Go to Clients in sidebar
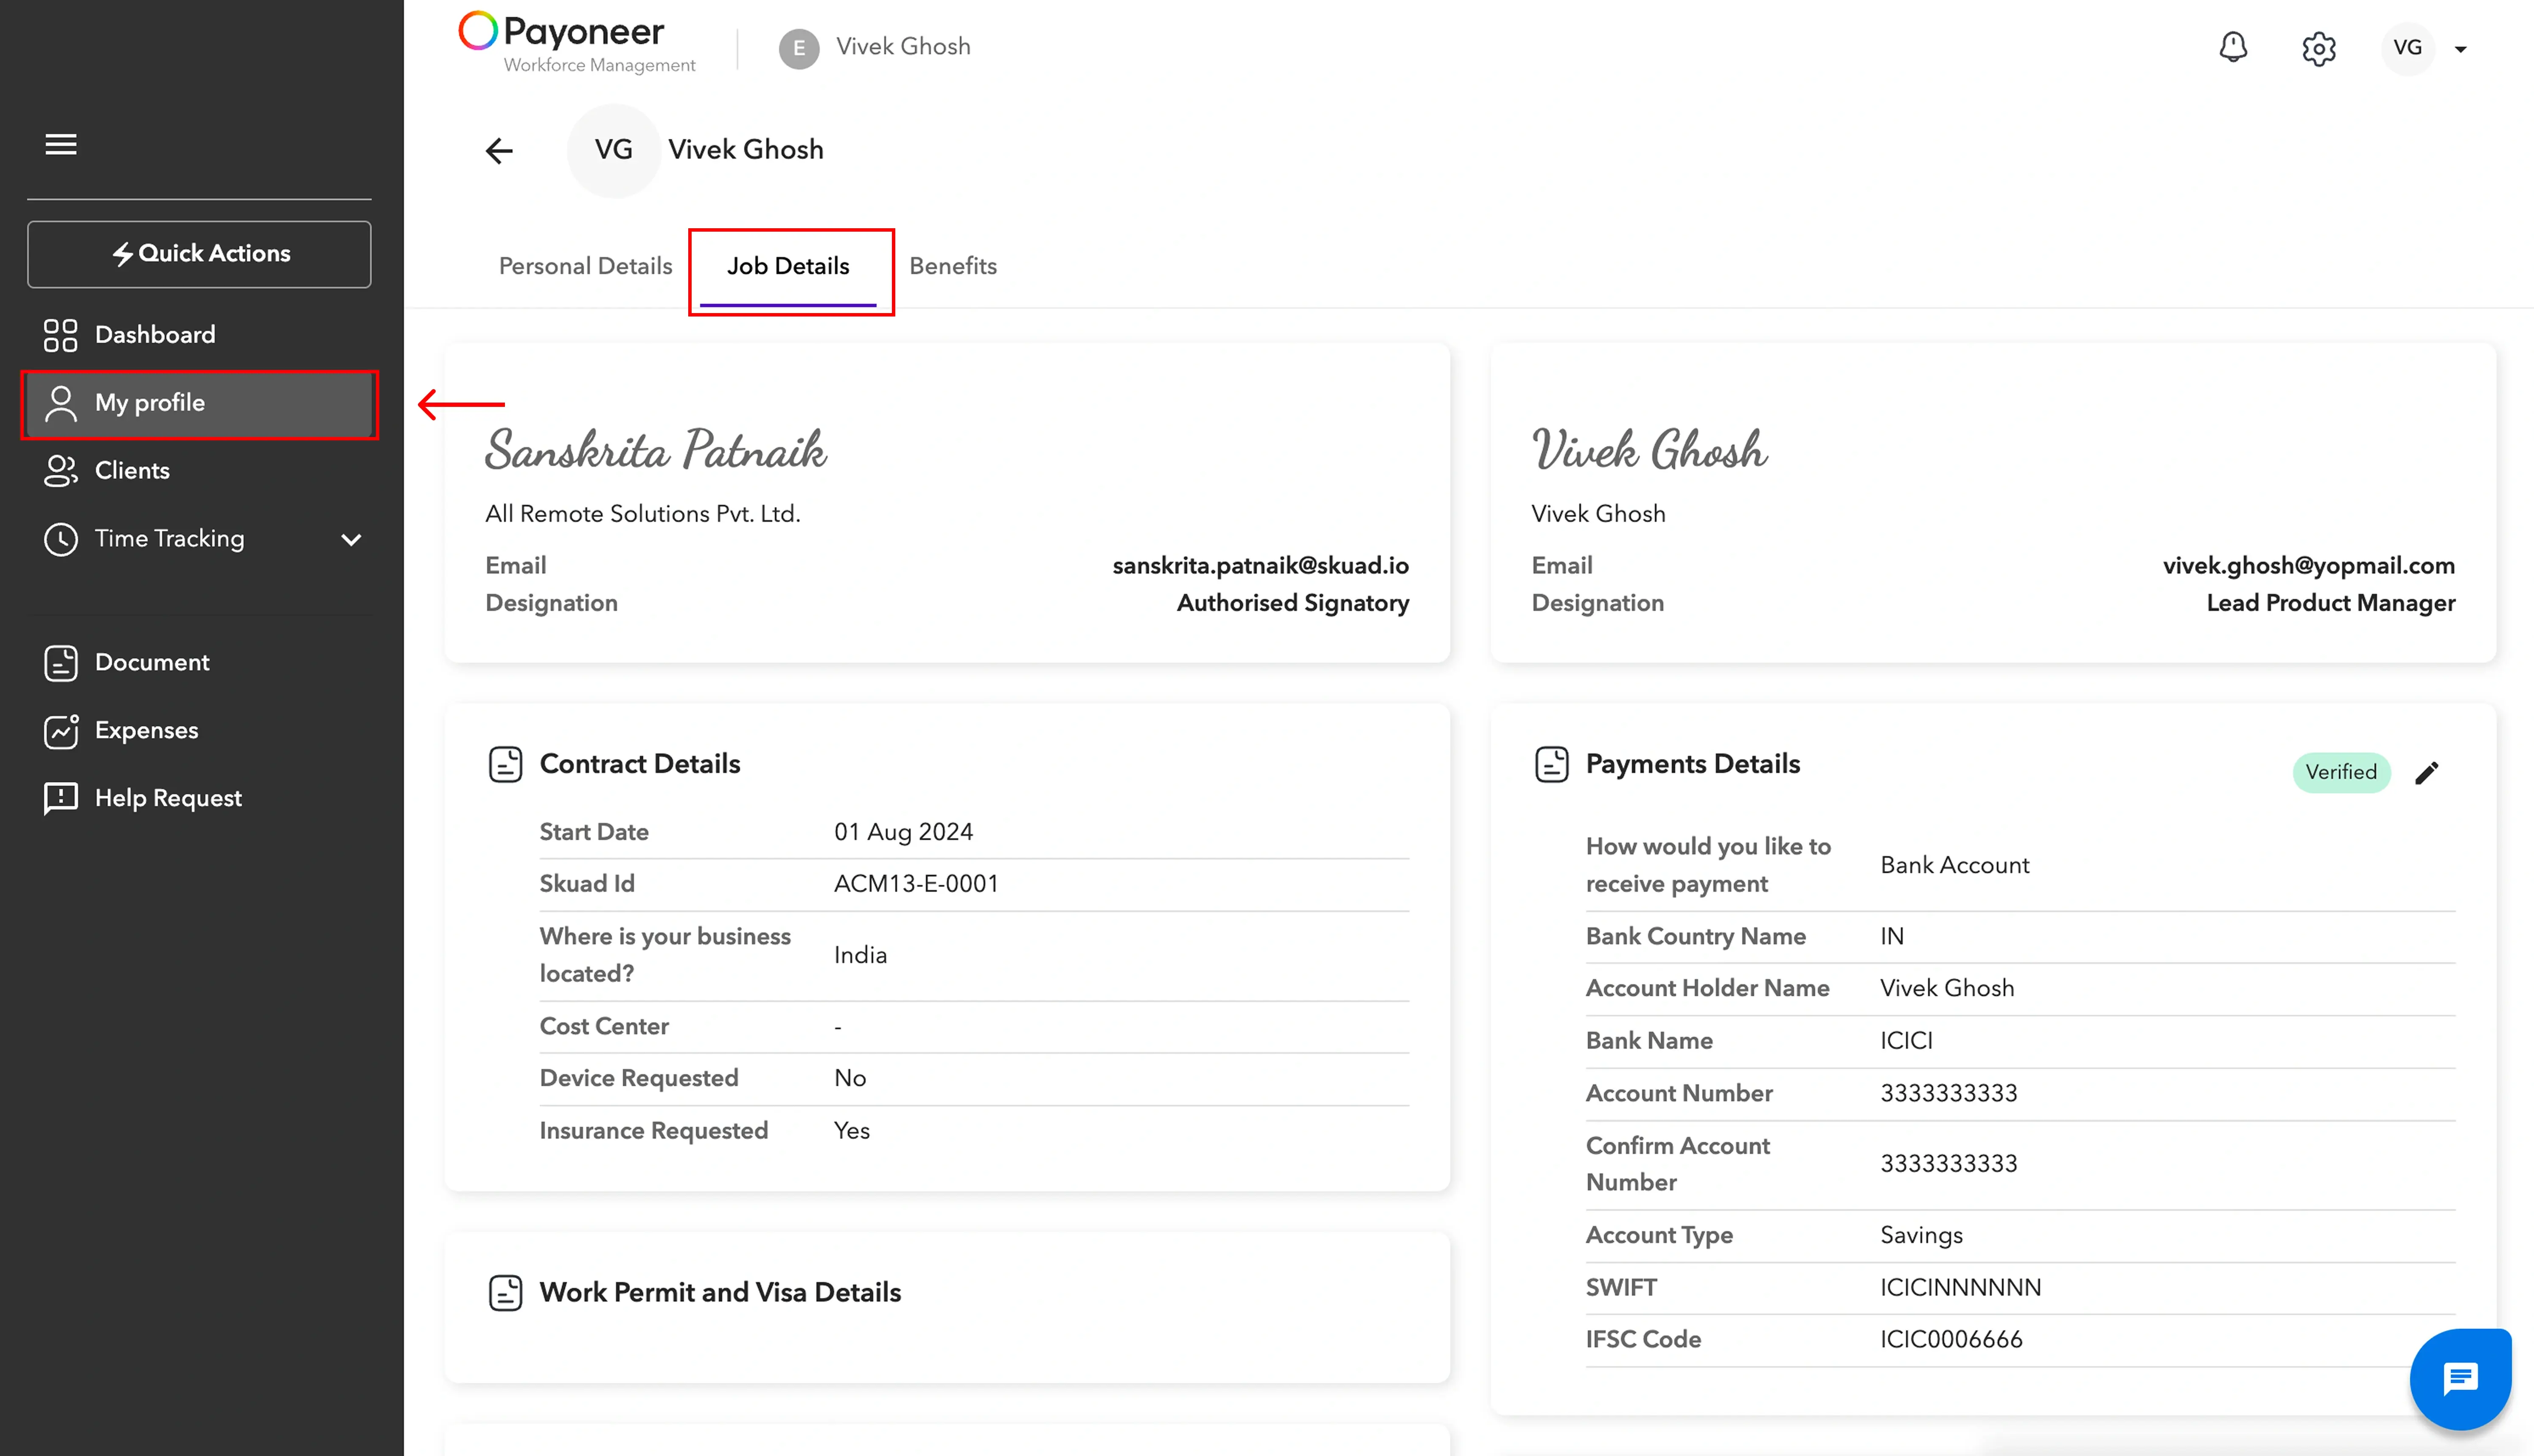This screenshot has width=2534, height=1456. [131, 470]
